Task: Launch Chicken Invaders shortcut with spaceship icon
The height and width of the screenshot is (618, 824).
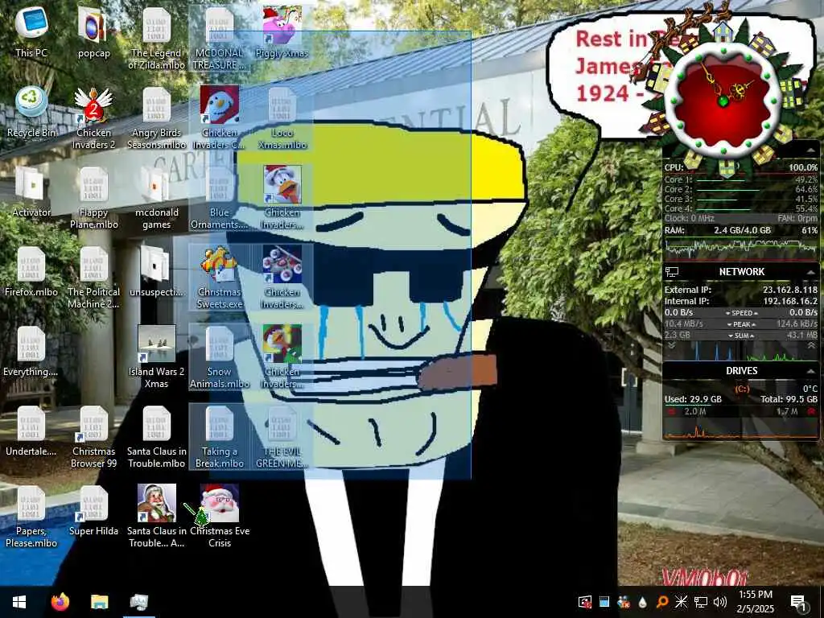Action: (x=282, y=278)
